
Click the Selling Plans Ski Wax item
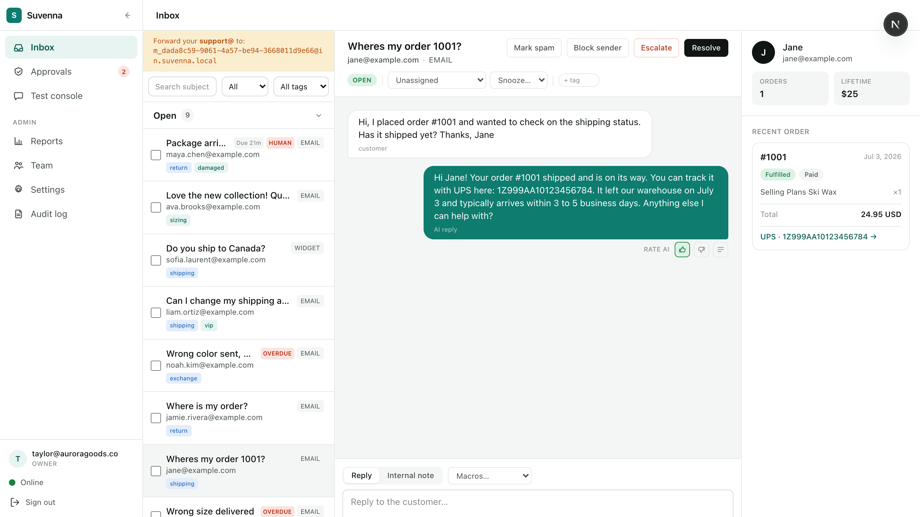pyautogui.click(x=798, y=192)
